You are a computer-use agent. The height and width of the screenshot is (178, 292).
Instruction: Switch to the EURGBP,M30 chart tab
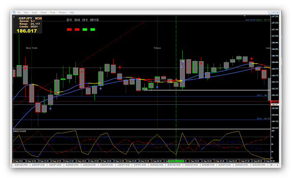(x=208, y=165)
